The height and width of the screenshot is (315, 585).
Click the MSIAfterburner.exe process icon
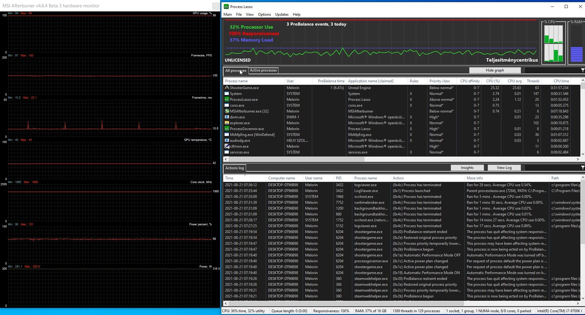pos(227,111)
